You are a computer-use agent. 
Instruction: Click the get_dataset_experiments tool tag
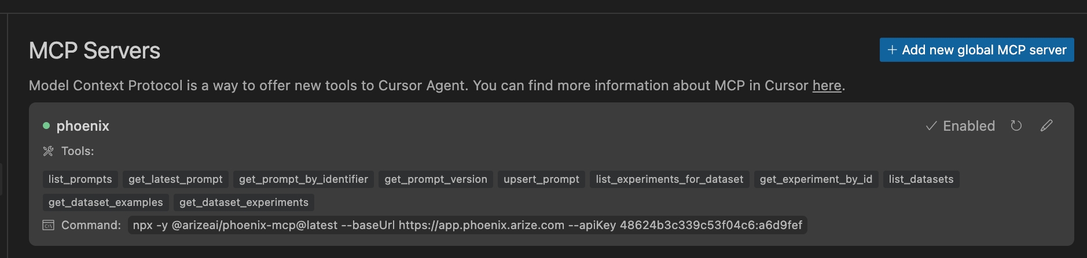[x=244, y=202]
